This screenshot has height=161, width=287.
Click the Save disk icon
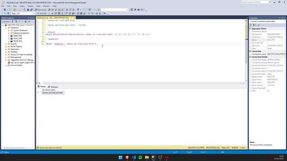(28, 10)
